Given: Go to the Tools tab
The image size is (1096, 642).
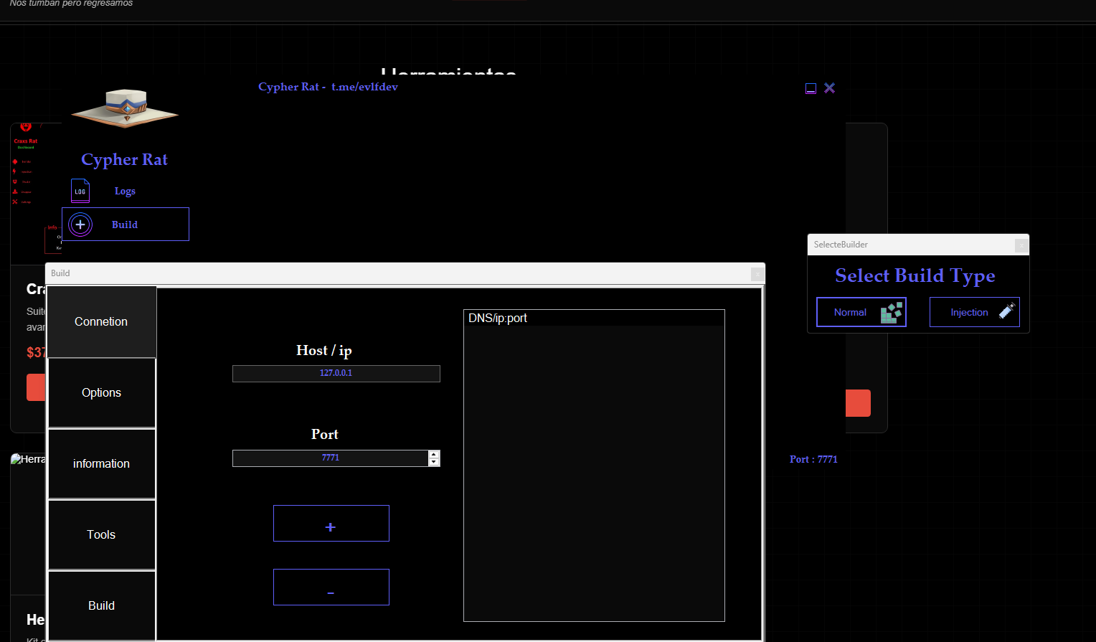Looking at the screenshot, I should (x=101, y=534).
